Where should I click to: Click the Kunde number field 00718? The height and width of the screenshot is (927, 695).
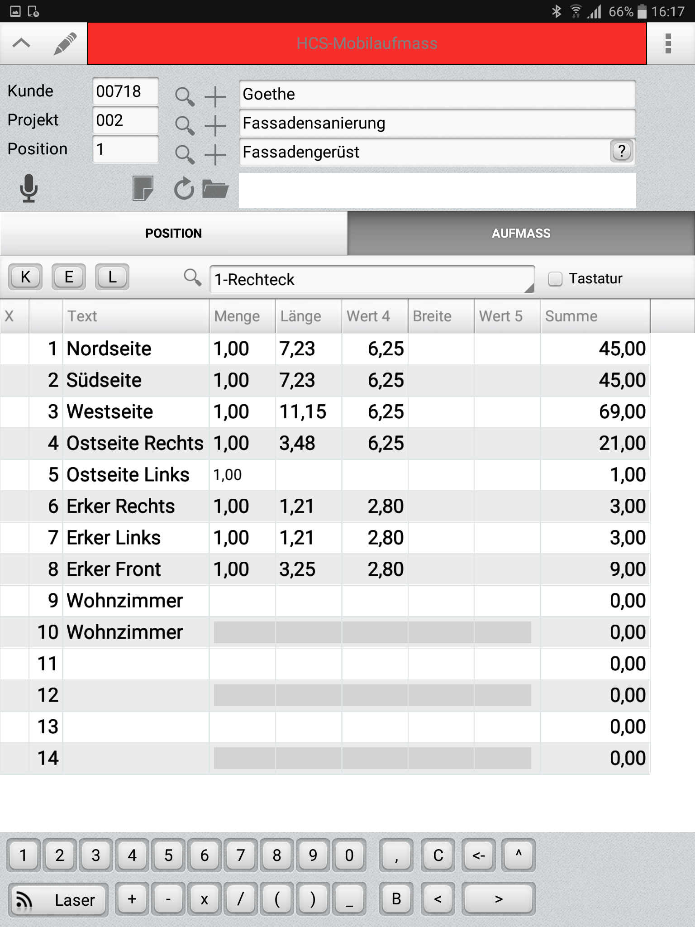coord(125,91)
